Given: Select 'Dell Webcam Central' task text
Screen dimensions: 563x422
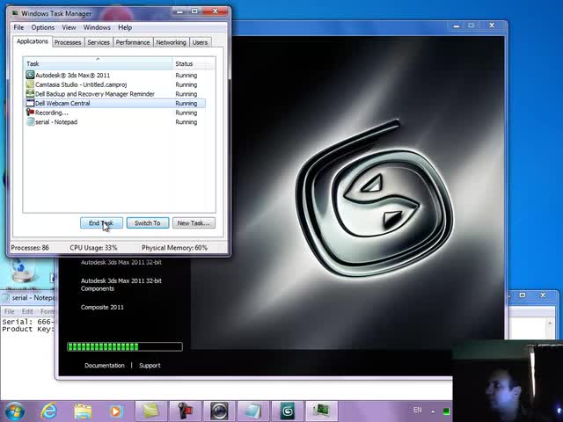Looking at the screenshot, I should [x=62, y=104].
